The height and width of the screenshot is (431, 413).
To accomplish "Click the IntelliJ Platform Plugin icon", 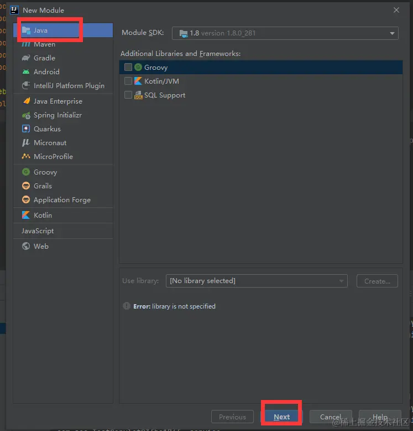I will (x=26, y=85).
